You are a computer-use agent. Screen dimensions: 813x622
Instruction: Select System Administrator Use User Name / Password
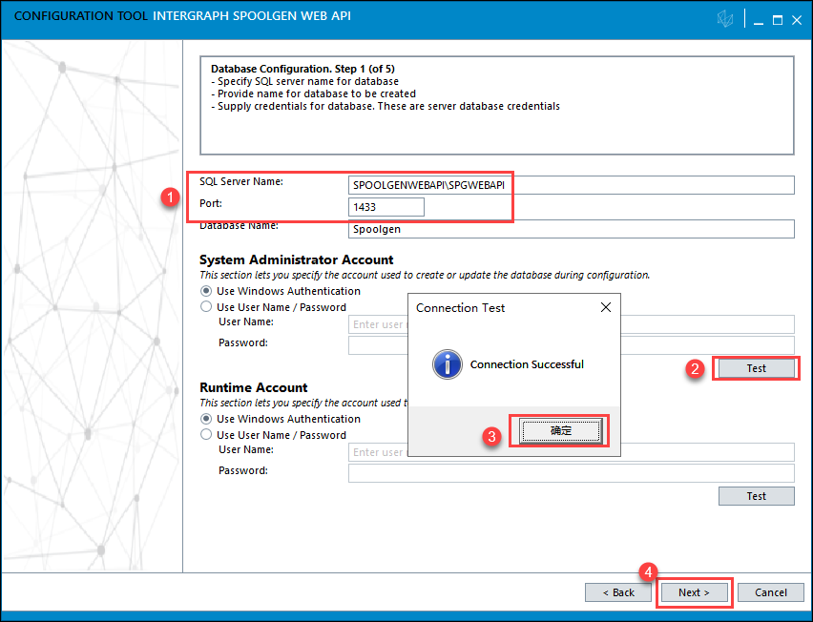coord(205,307)
